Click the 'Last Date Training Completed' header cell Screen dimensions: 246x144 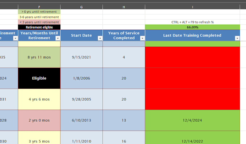[192, 35]
